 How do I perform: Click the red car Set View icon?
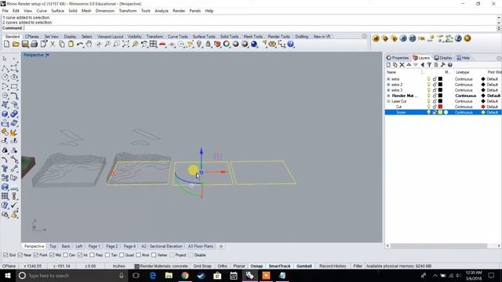(162, 44)
